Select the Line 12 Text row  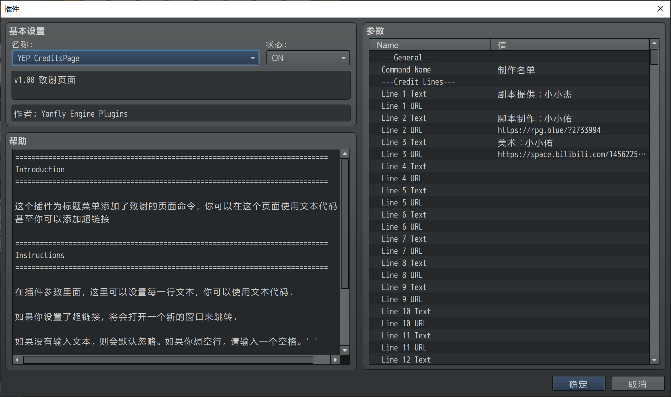pyautogui.click(x=509, y=359)
